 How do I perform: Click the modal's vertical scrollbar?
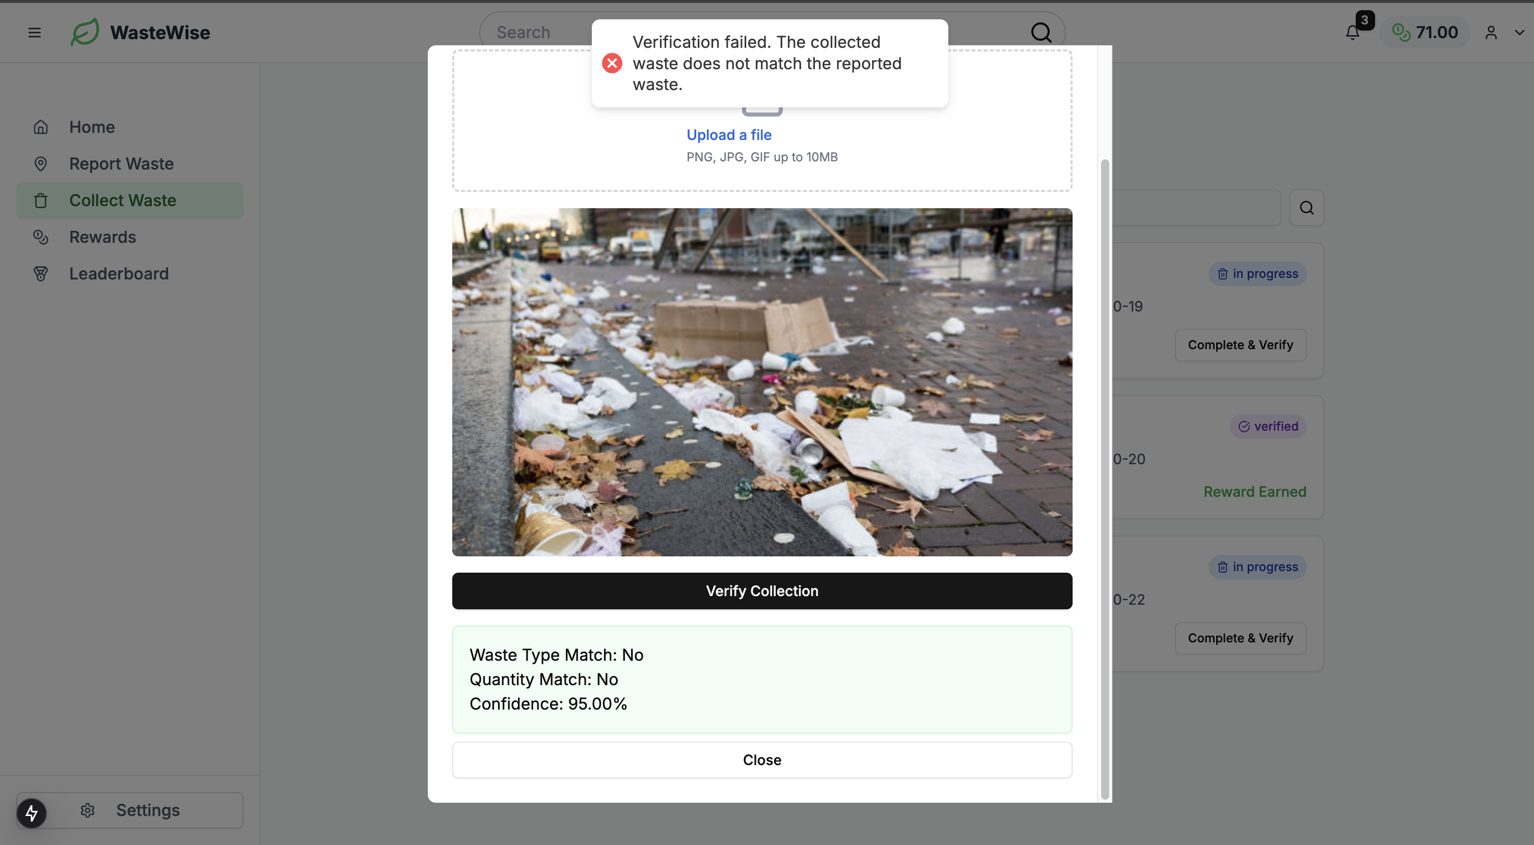1105,476
